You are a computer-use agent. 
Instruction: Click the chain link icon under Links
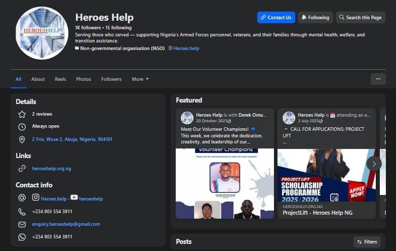click(x=22, y=168)
